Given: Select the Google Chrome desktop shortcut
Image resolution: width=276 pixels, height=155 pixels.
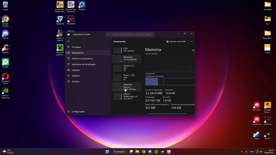Looking at the screenshot, I should coord(6,21).
